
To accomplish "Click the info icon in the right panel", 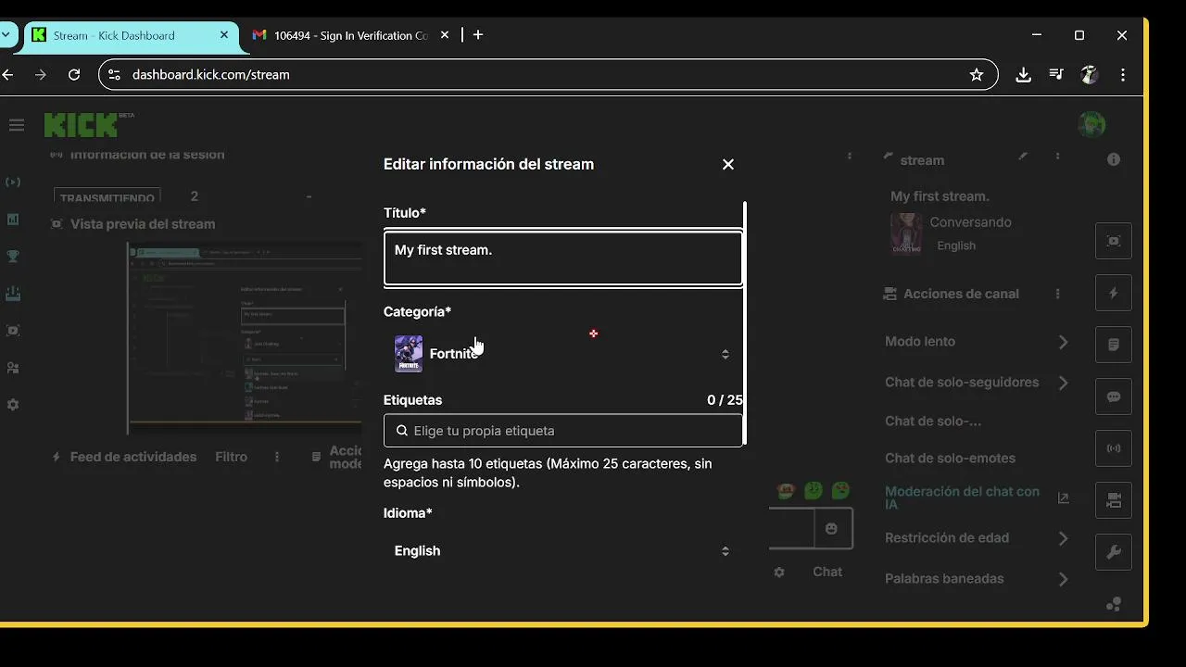I will (x=1114, y=159).
